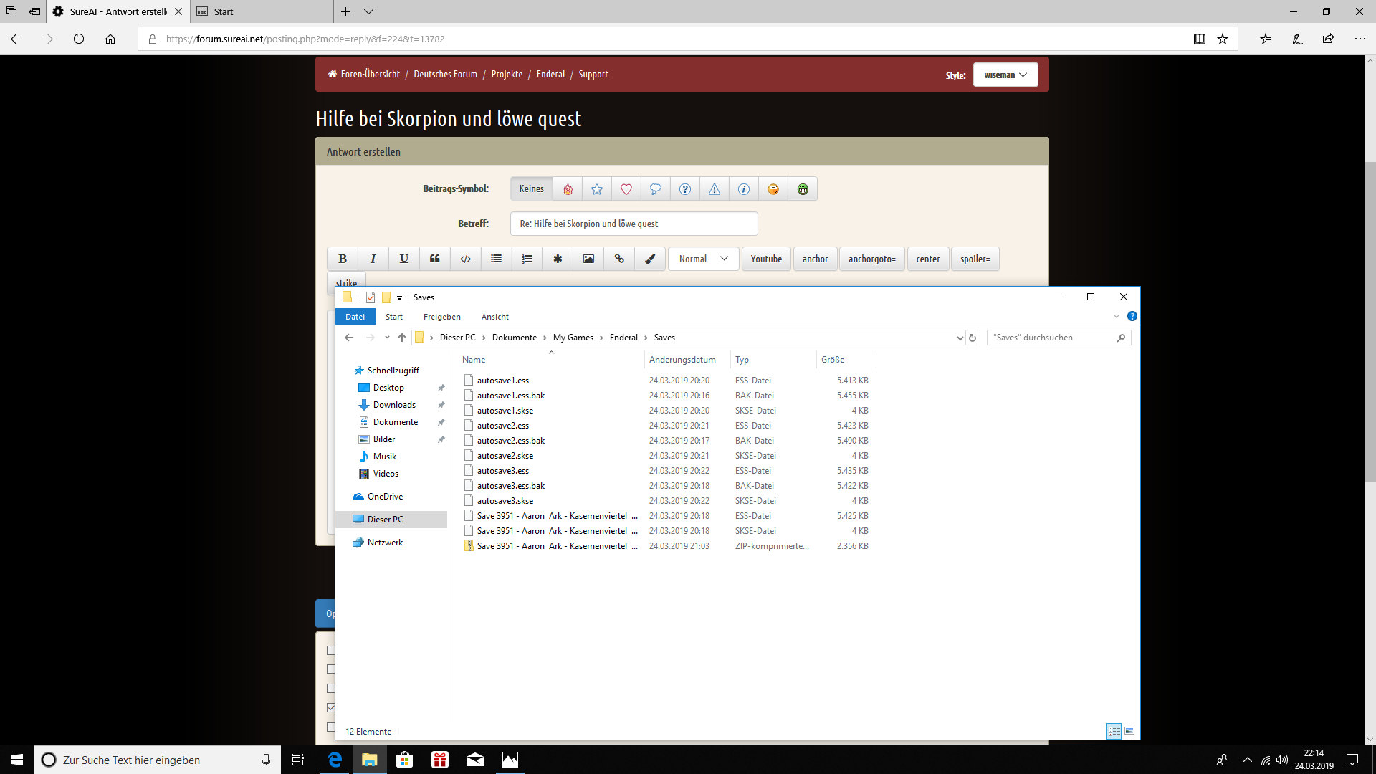Select 'Keines' as the Beitrags-Symbol
The image size is (1376, 774).
pos(531,188)
